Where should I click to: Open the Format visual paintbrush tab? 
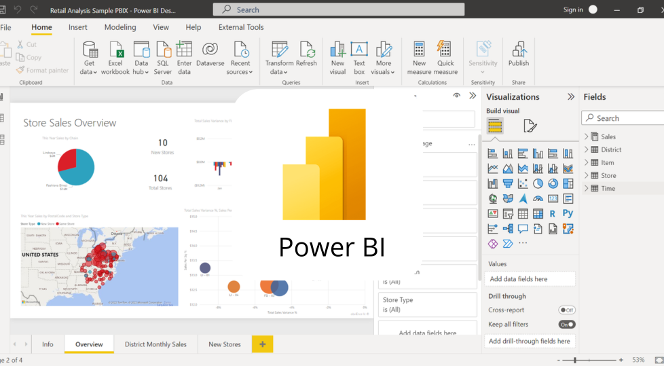530,126
